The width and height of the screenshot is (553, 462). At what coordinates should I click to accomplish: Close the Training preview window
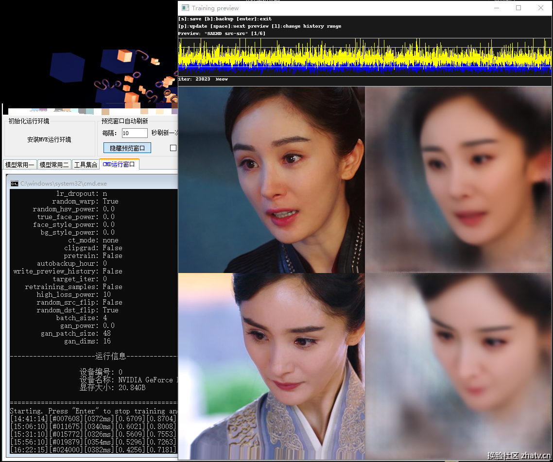point(541,8)
